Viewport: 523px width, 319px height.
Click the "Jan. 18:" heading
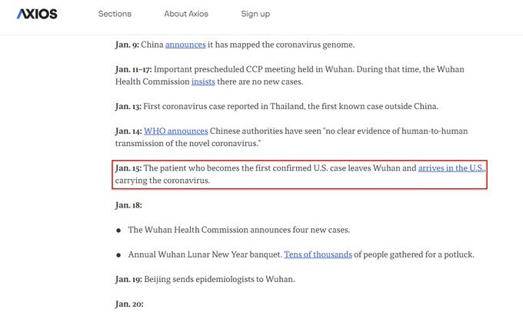pyautogui.click(x=128, y=205)
